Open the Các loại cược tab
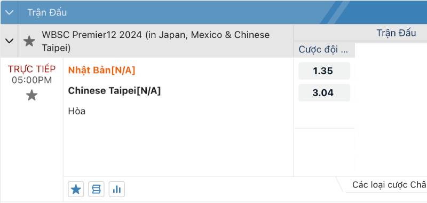 [384, 185]
